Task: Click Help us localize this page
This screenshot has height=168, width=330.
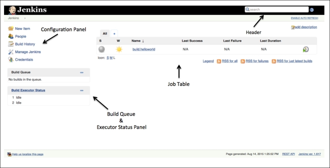Action: [x=27, y=154]
